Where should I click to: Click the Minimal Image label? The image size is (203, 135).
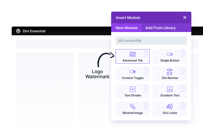point(133,113)
